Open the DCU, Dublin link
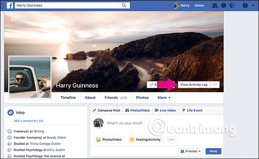This screenshot has width=259, height=159. tap(56, 150)
